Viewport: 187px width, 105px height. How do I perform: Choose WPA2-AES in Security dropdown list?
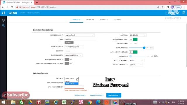tap(72, 83)
